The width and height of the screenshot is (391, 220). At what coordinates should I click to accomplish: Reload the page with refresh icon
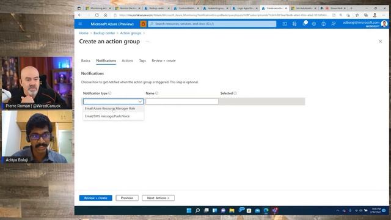tap(97, 15)
